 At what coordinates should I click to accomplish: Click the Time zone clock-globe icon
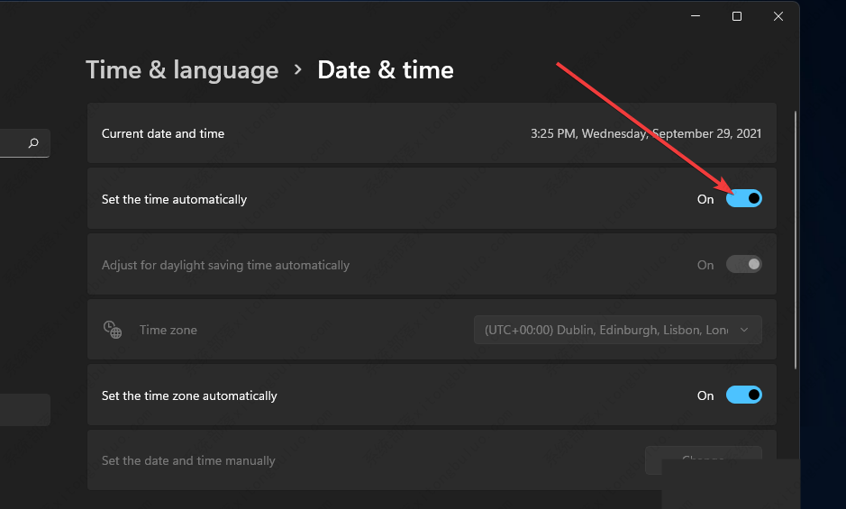[113, 330]
